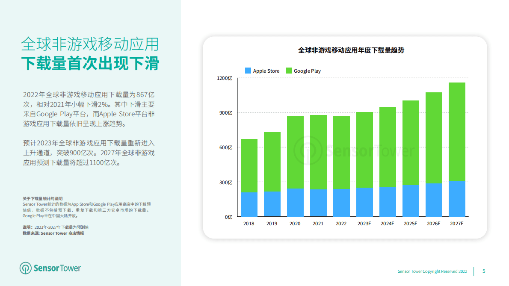Select the blue Apple Store legend square
Screen dimensions: 509x286
tap(247, 71)
